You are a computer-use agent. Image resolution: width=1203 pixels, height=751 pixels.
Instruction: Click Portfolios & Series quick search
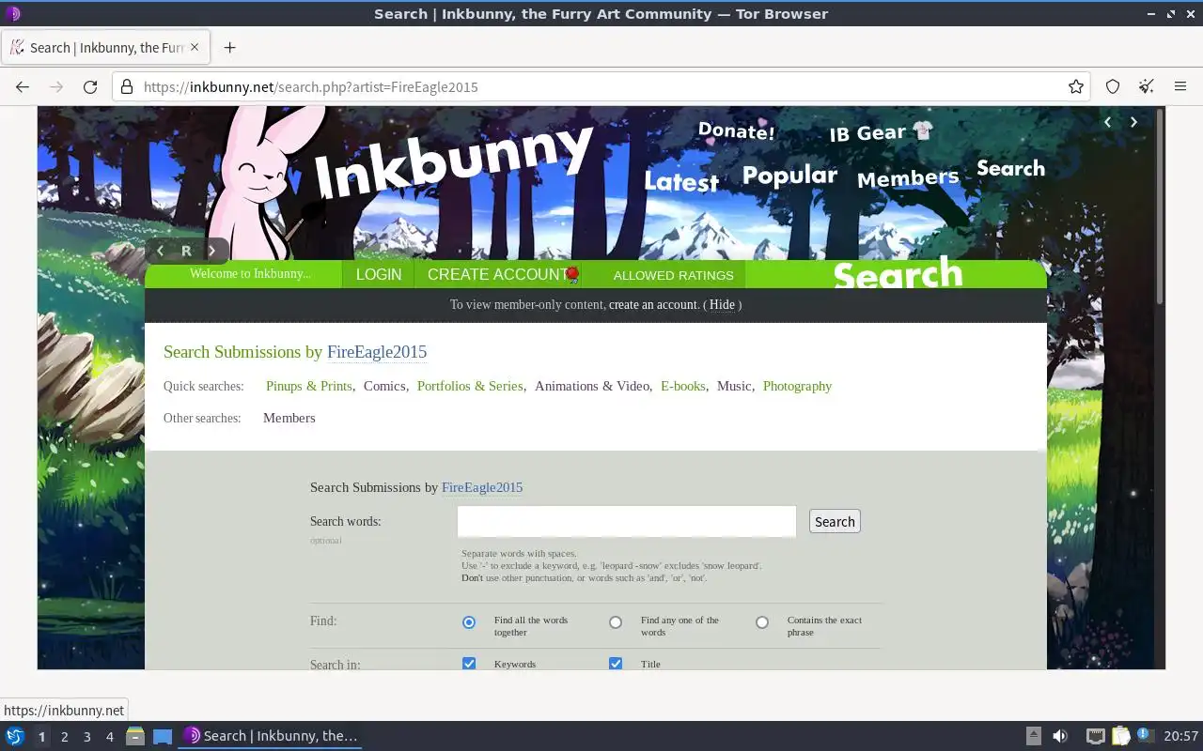coord(470,386)
